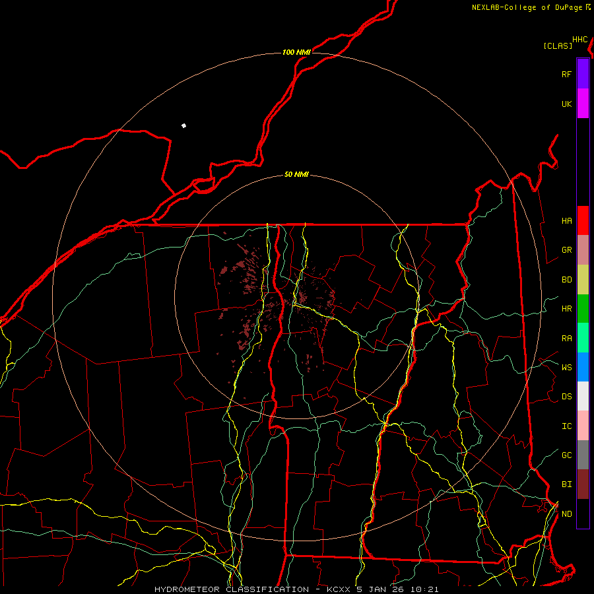This screenshot has height=594, width=594.
Task: Click the GR legend label
Action: [x=566, y=250]
